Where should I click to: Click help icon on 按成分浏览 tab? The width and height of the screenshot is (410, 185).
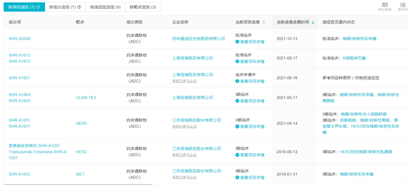tap(79, 7)
